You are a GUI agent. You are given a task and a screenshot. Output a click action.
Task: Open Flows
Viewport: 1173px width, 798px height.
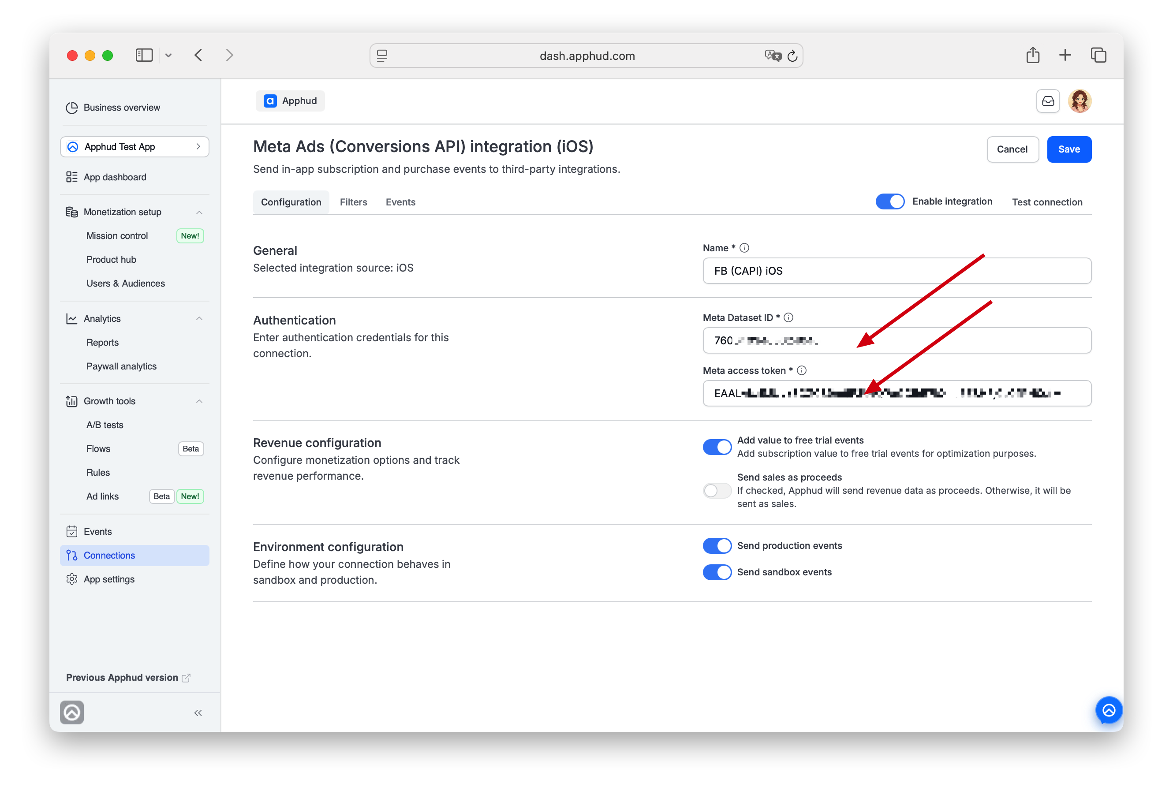(98, 449)
